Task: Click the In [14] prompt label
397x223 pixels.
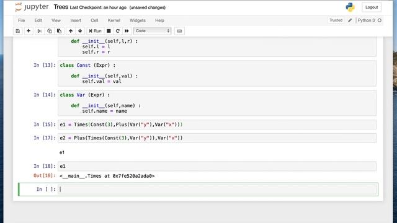Action: (x=45, y=95)
